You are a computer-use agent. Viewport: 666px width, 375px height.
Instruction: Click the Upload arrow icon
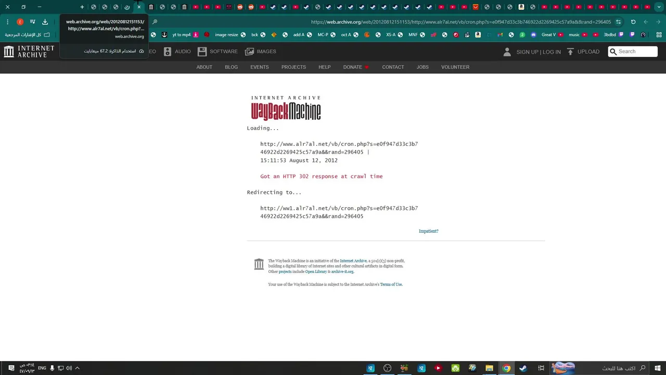(570, 52)
